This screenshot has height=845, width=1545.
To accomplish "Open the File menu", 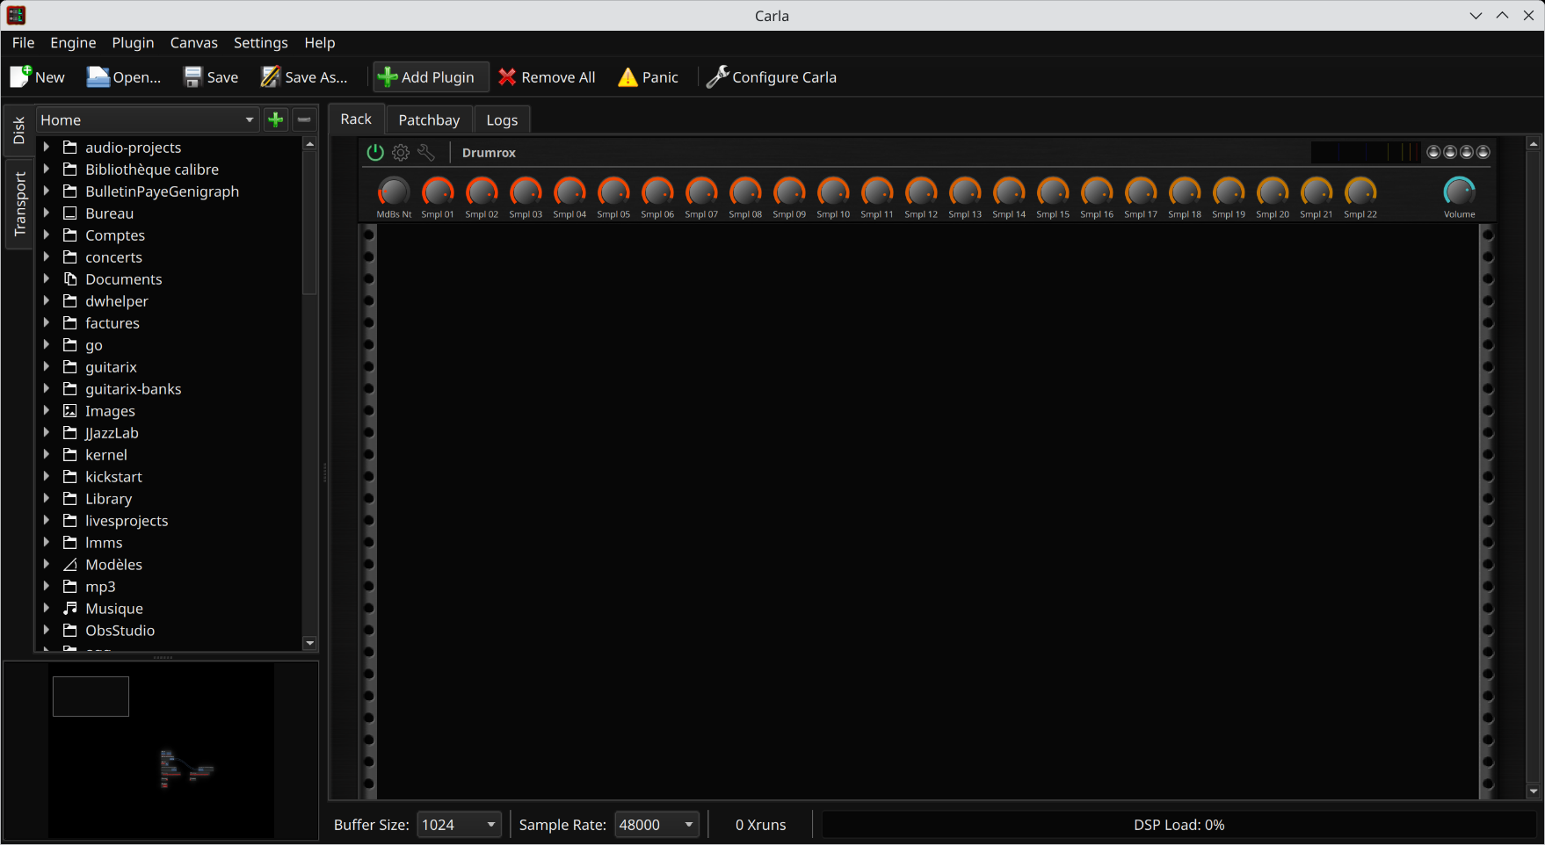I will [x=23, y=43].
